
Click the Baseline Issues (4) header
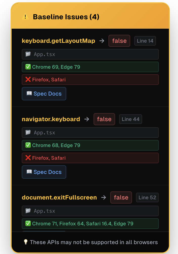tap(66, 17)
